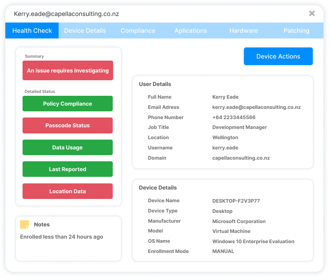Open the Compliance tab
This screenshot has width=330, height=280.
click(x=138, y=30)
